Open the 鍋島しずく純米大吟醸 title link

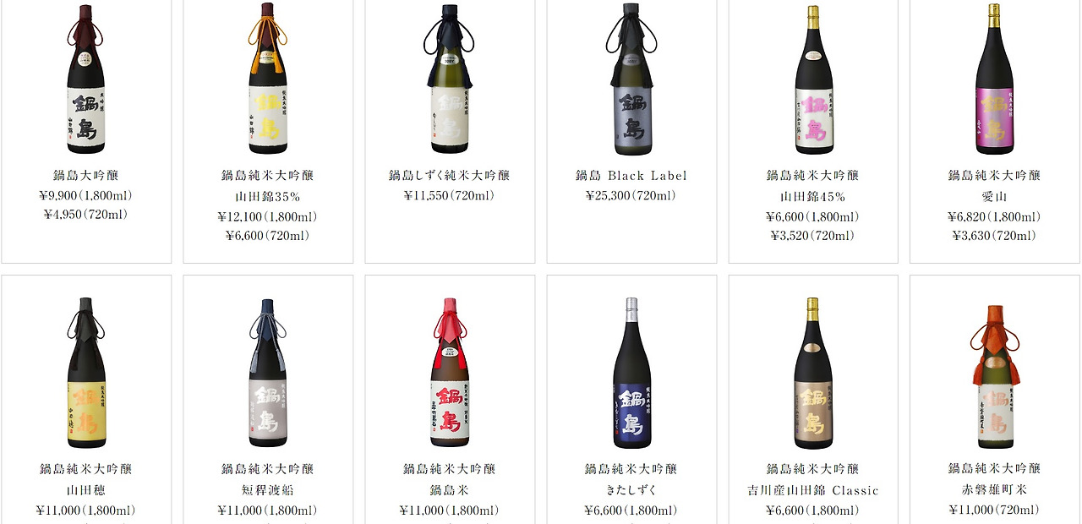[450, 176]
